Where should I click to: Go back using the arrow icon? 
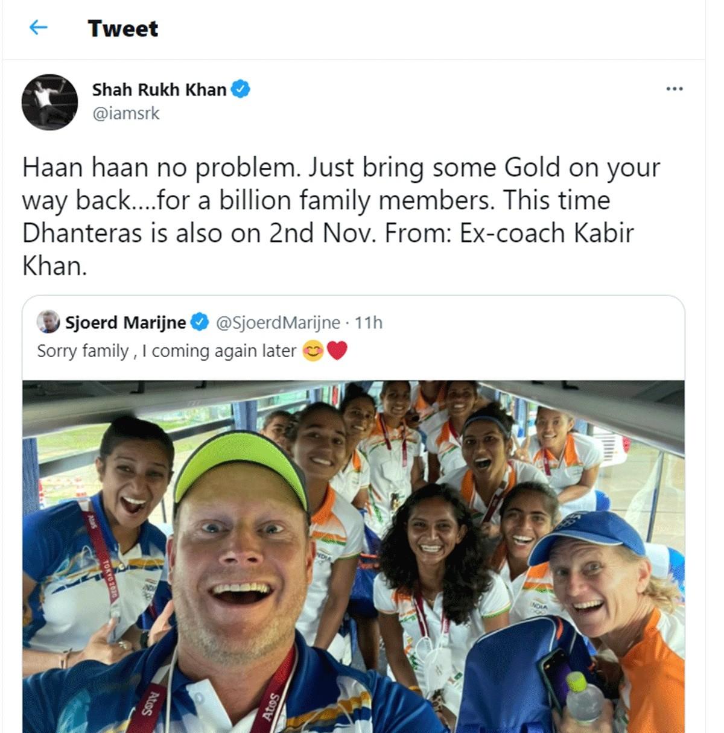pos(38,27)
